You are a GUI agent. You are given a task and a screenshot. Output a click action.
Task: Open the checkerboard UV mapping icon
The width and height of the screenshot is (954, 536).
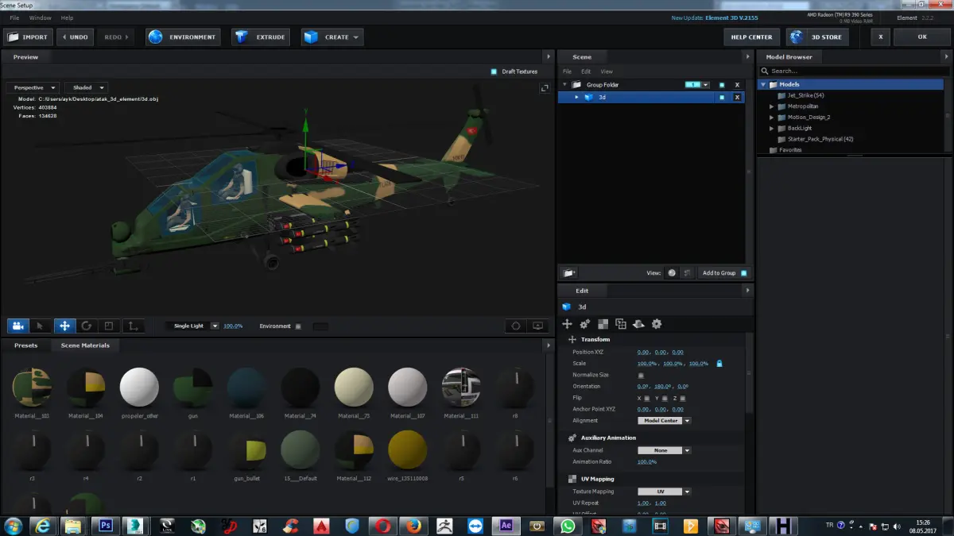click(603, 324)
